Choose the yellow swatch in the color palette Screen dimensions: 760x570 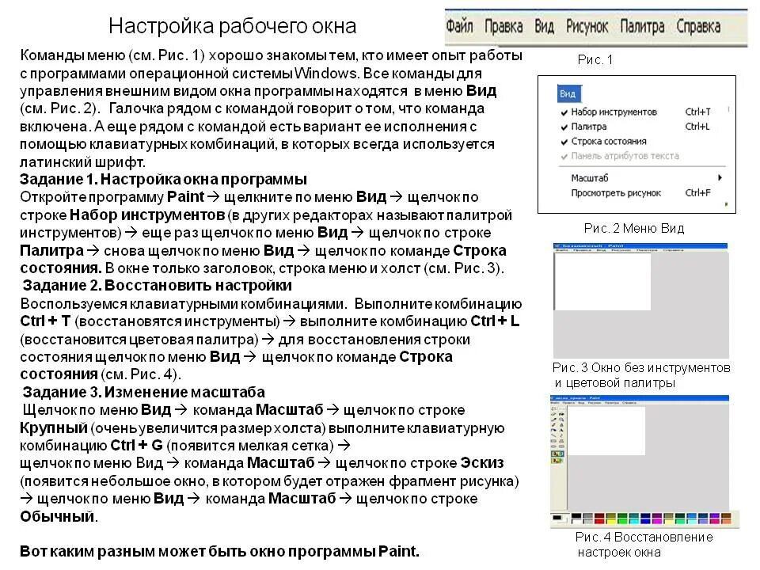click(x=610, y=522)
